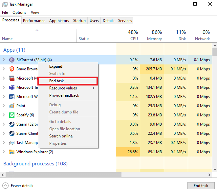Sort by the Network column header
This screenshot has width=217, height=193.
(x=200, y=36)
